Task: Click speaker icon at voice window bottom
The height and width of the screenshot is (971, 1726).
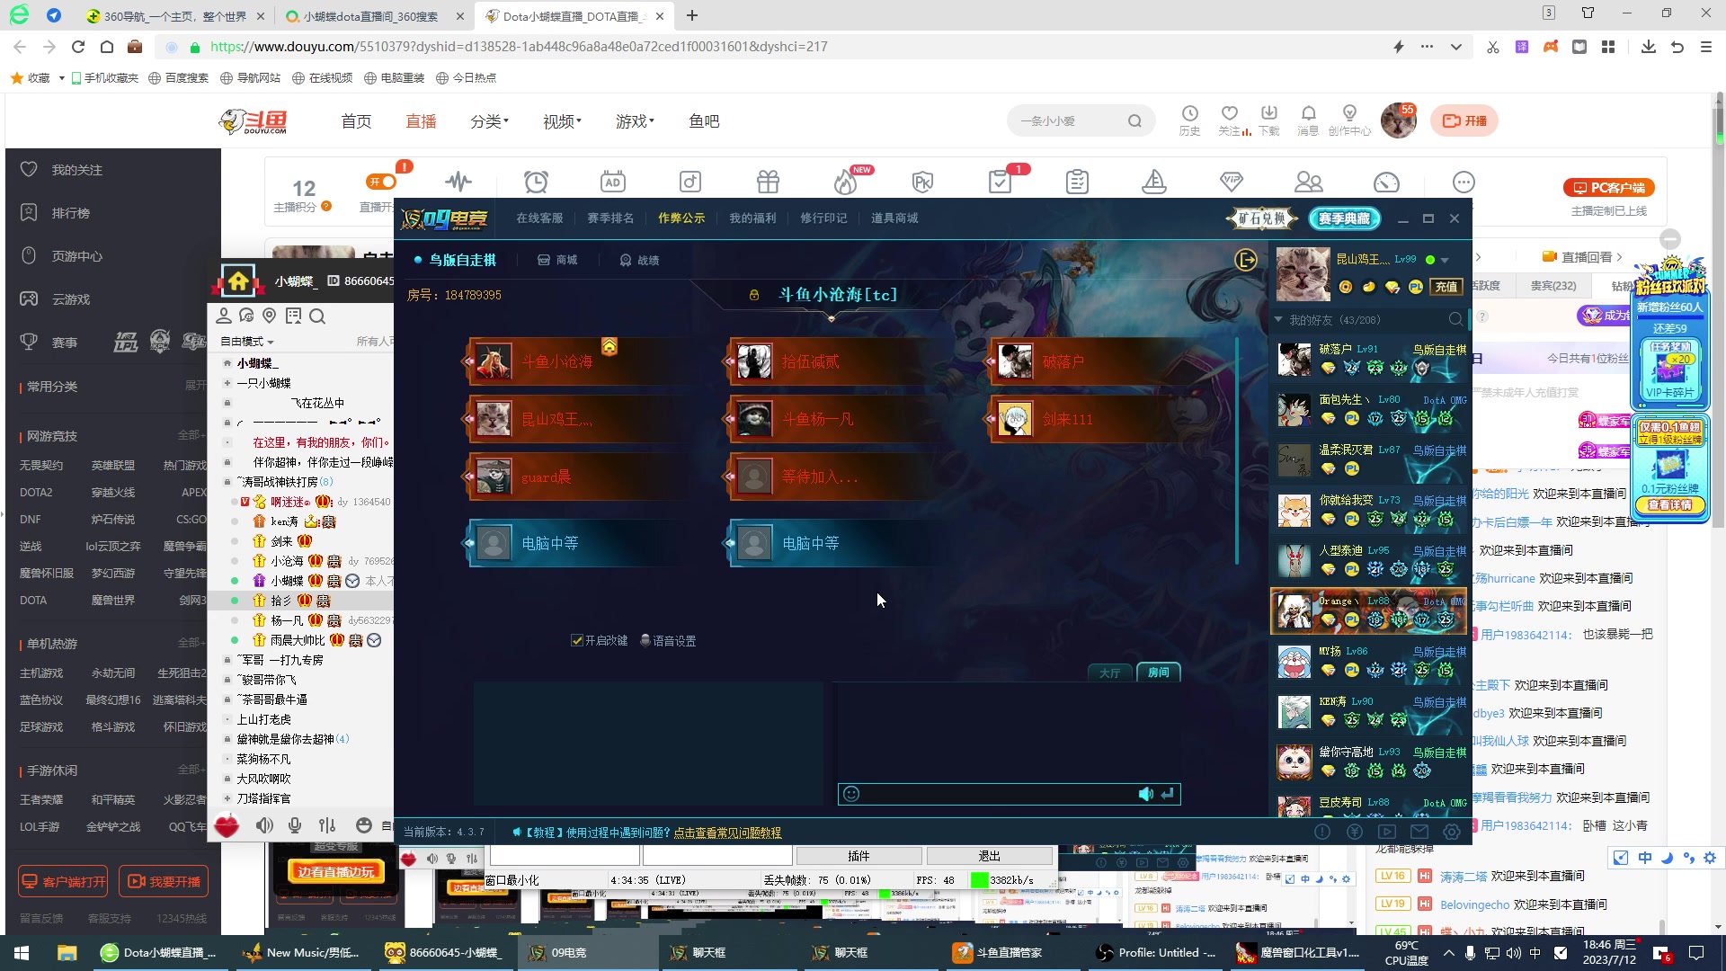Action: (x=264, y=825)
